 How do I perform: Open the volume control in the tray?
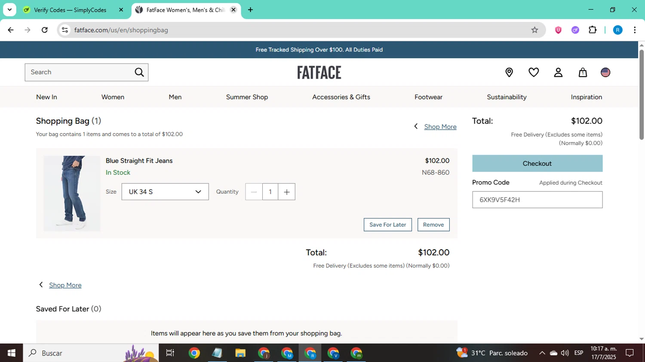point(565,353)
